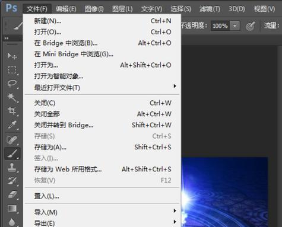Expand the Import (导入) submenu

pyautogui.click(x=102, y=212)
